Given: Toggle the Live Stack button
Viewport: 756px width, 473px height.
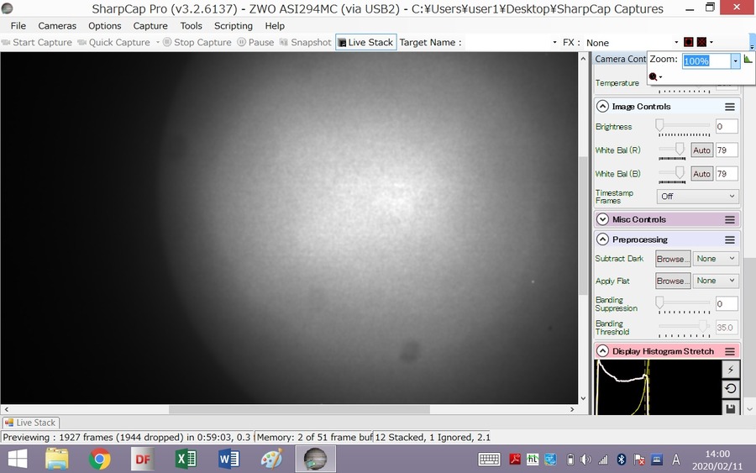Looking at the screenshot, I should click(x=366, y=43).
